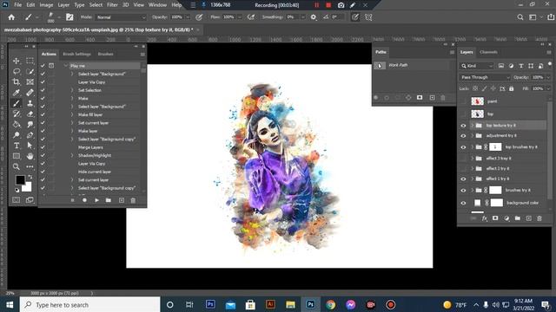Viewport: 556px width, 312px height.
Task: Expand the 'adjustment try it' group
Action: 472,136
